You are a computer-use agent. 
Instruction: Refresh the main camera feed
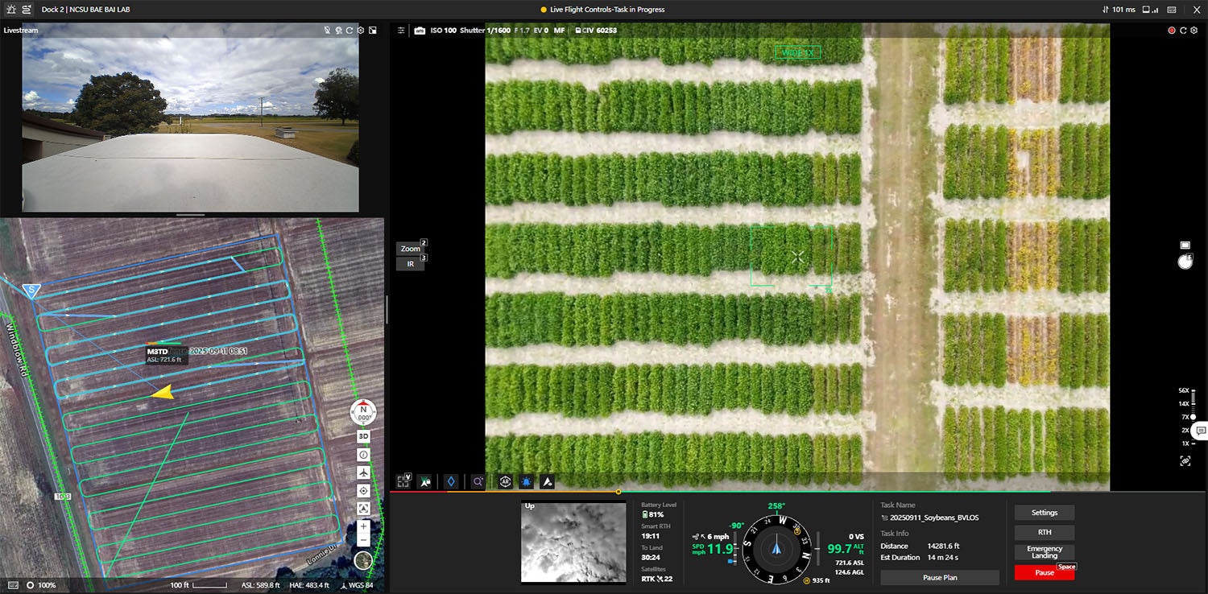pyautogui.click(x=1183, y=31)
